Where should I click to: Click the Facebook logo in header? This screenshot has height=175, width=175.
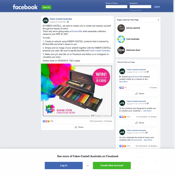coord(25,7)
